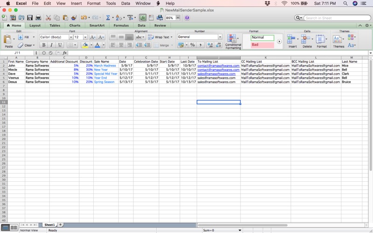The image size is (373, 233).
Task: Toggle the formula builder fx button
Action: click(x=143, y=18)
